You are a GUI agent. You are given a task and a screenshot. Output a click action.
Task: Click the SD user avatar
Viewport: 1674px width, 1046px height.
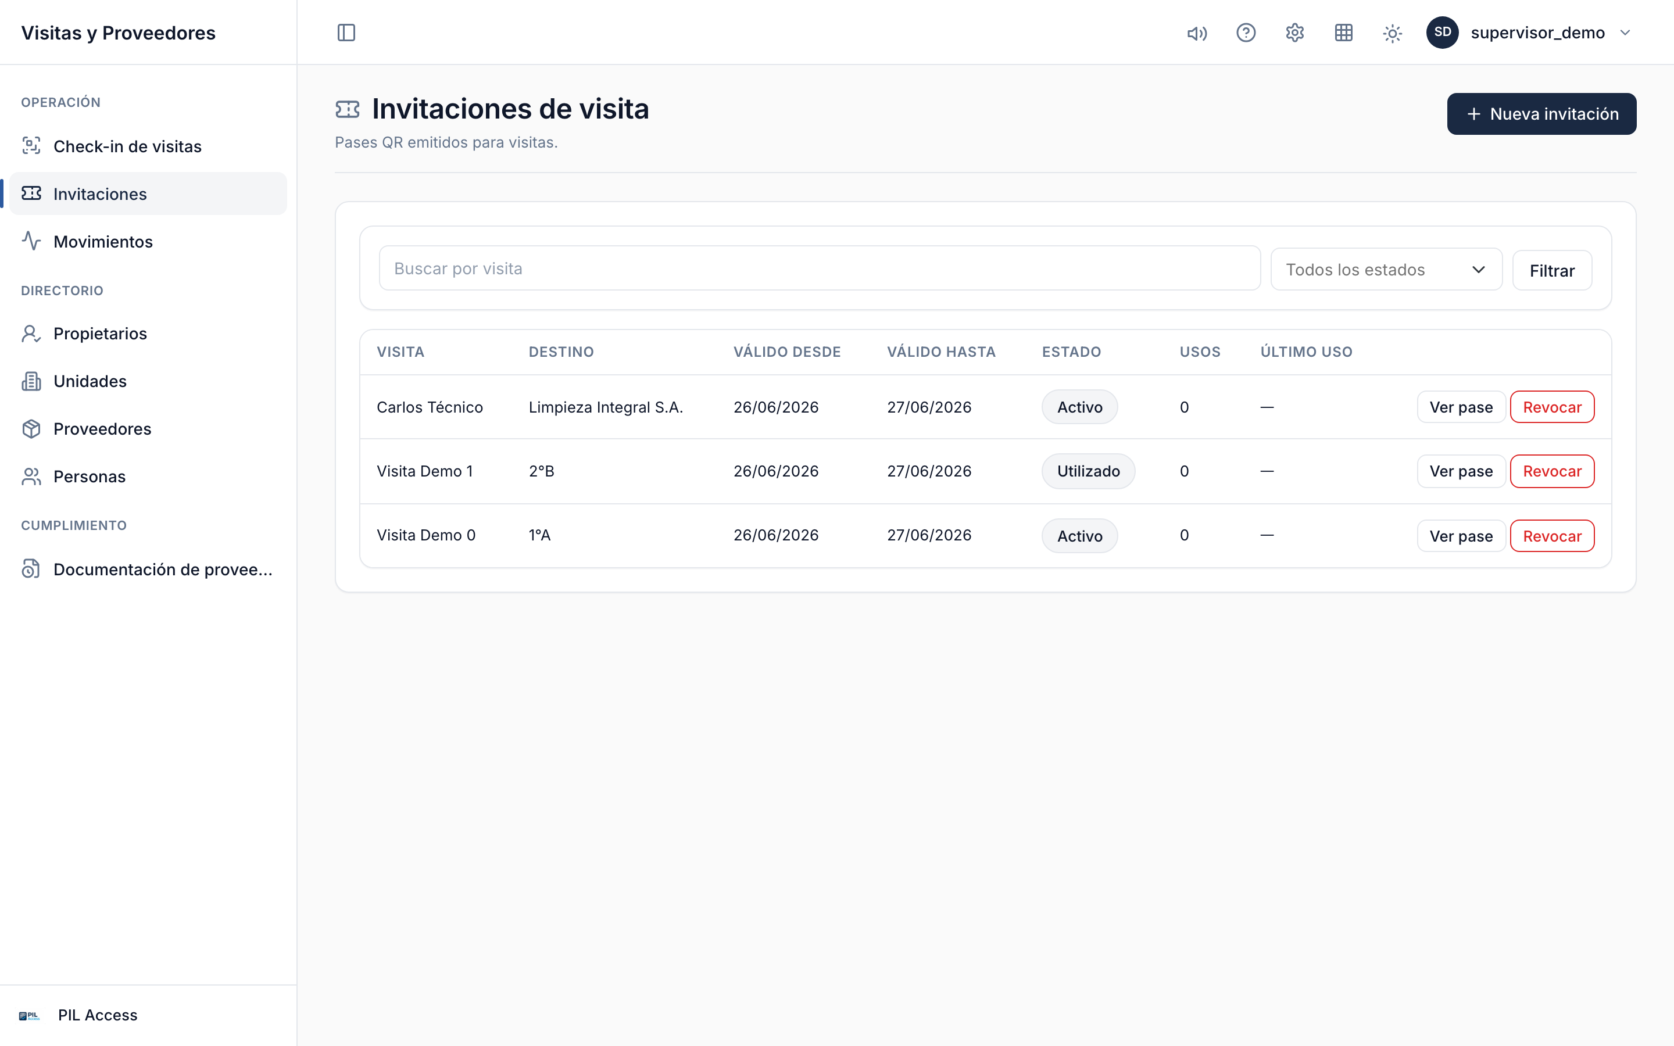(1442, 33)
